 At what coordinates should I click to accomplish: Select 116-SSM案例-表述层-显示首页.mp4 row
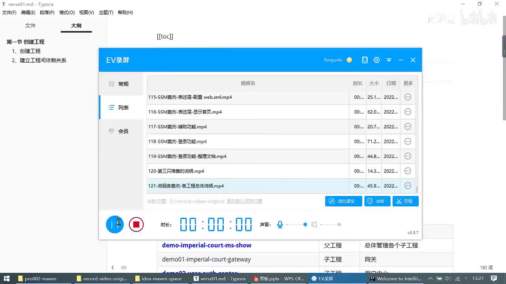281,112
